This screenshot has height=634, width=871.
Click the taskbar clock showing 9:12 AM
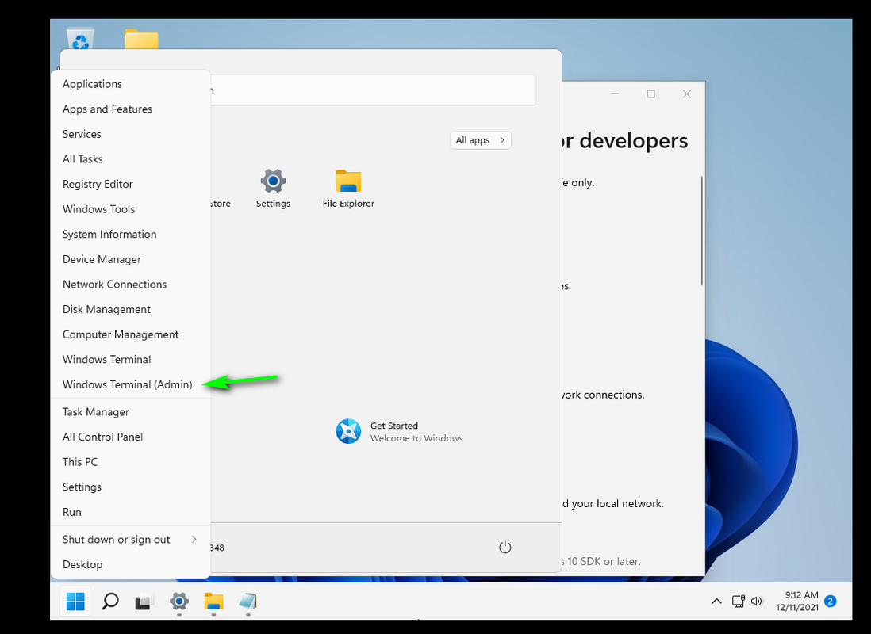pos(797,602)
